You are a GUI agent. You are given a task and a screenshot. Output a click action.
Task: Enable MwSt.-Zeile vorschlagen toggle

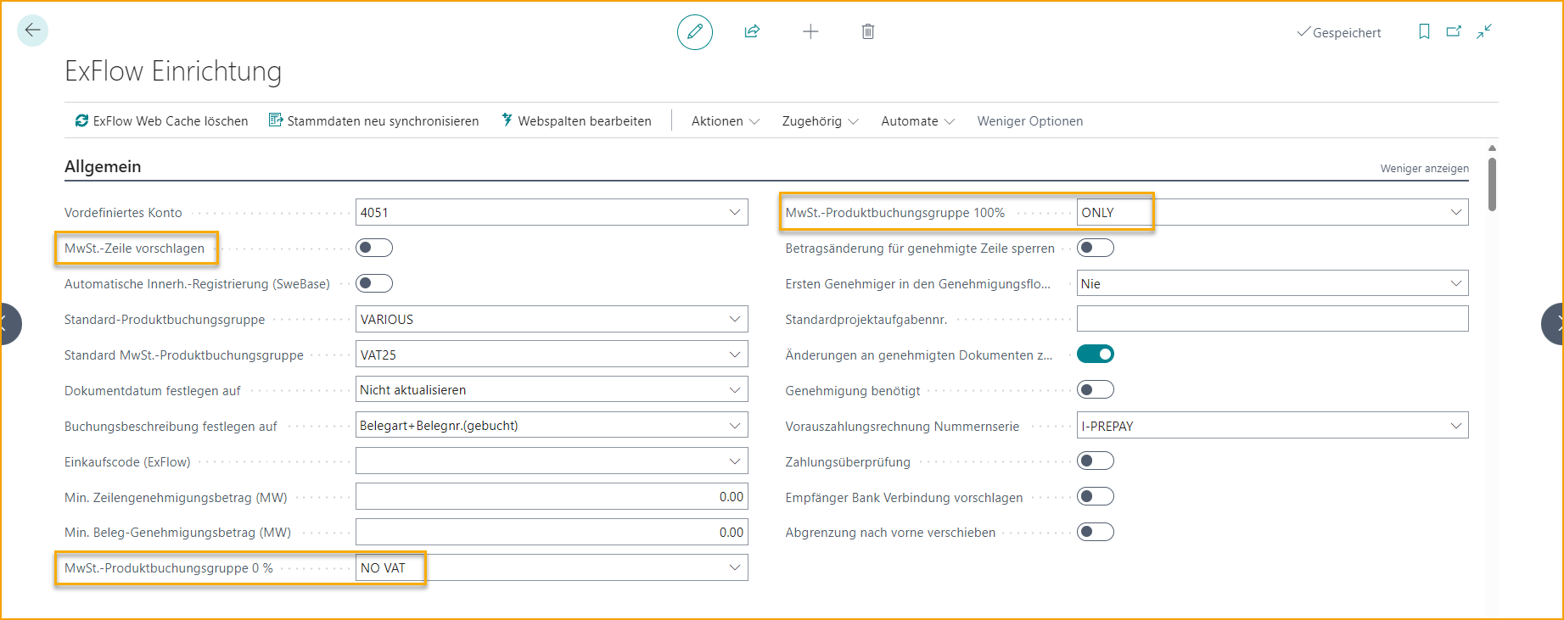tap(374, 248)
